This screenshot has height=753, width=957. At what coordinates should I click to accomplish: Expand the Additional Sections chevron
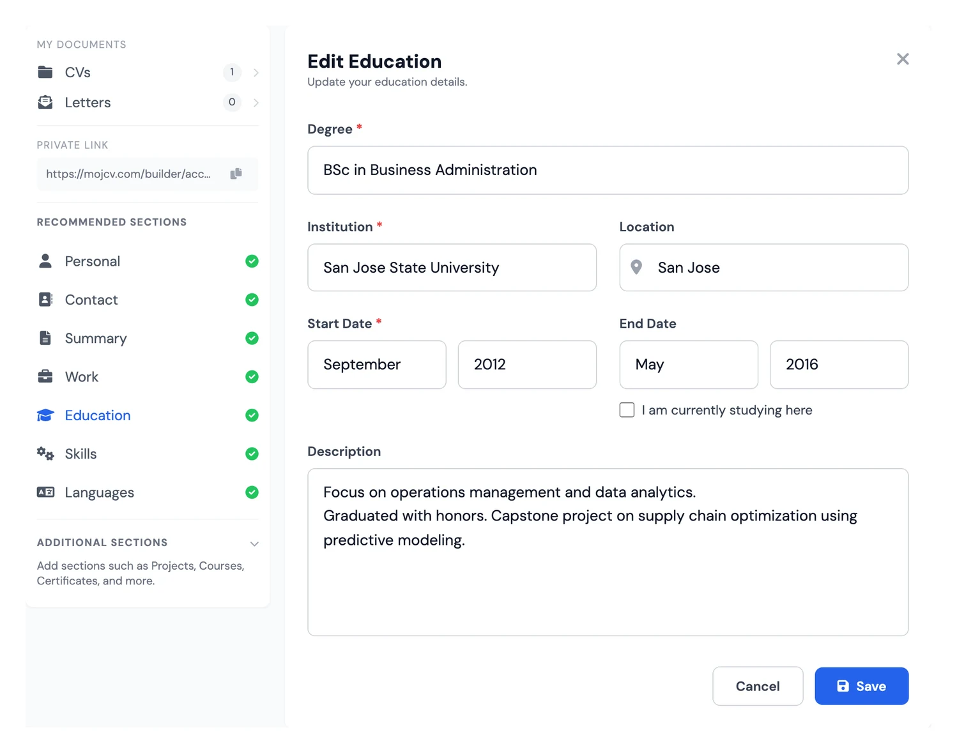[x=254, y=544]
